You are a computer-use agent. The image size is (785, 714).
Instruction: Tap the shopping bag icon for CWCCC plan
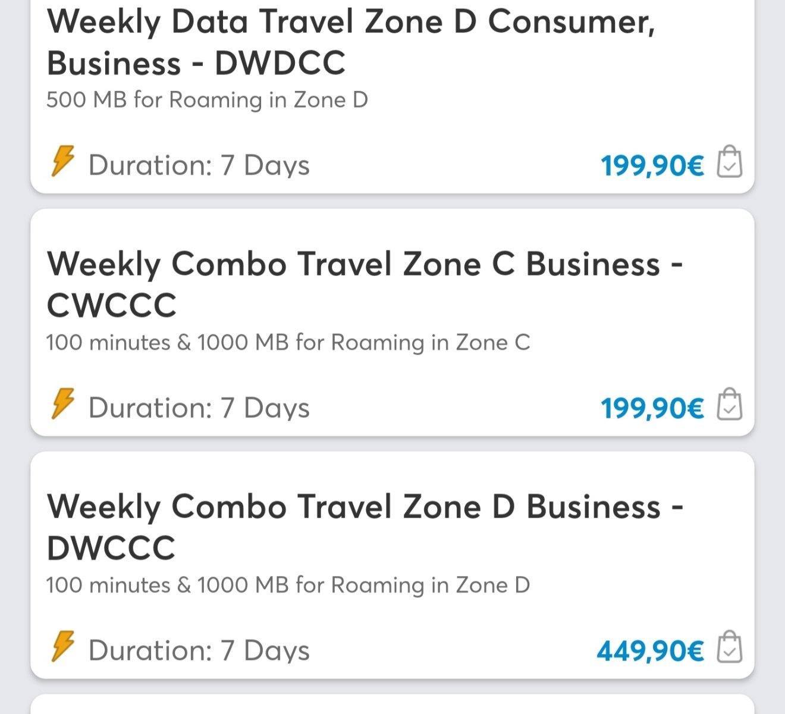tap(730, 405)
